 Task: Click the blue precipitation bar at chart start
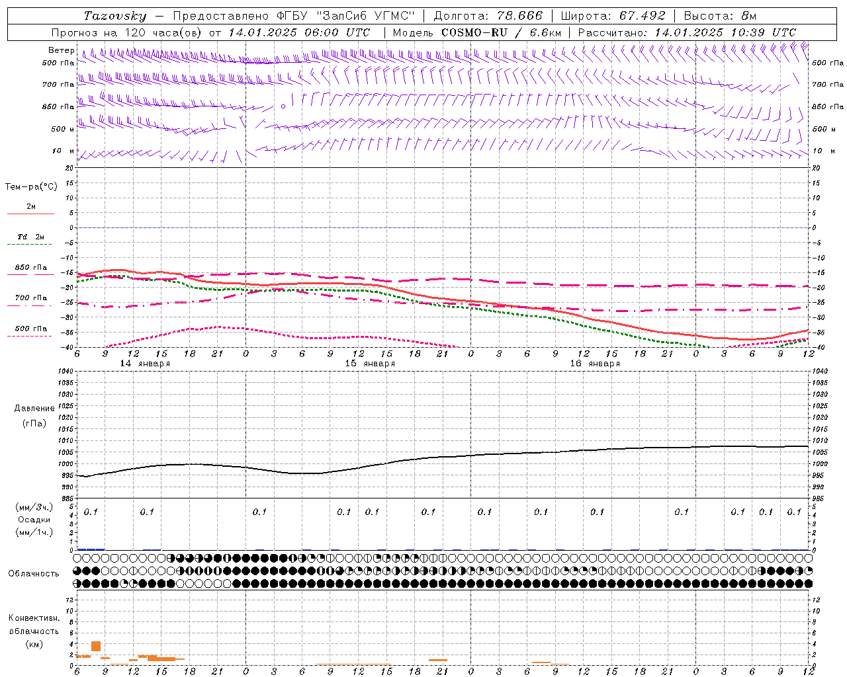pos(91,549)
